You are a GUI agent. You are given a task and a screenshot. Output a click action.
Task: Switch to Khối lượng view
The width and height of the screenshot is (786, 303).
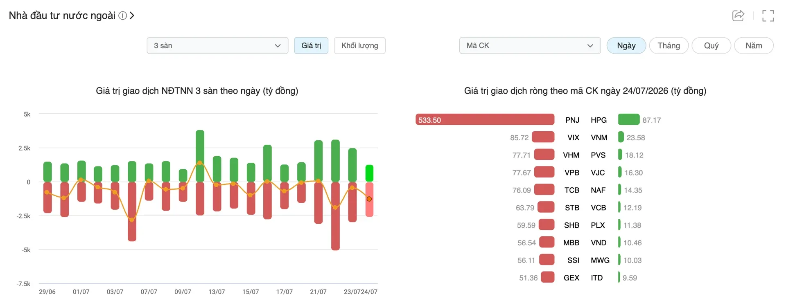point(360,45)
